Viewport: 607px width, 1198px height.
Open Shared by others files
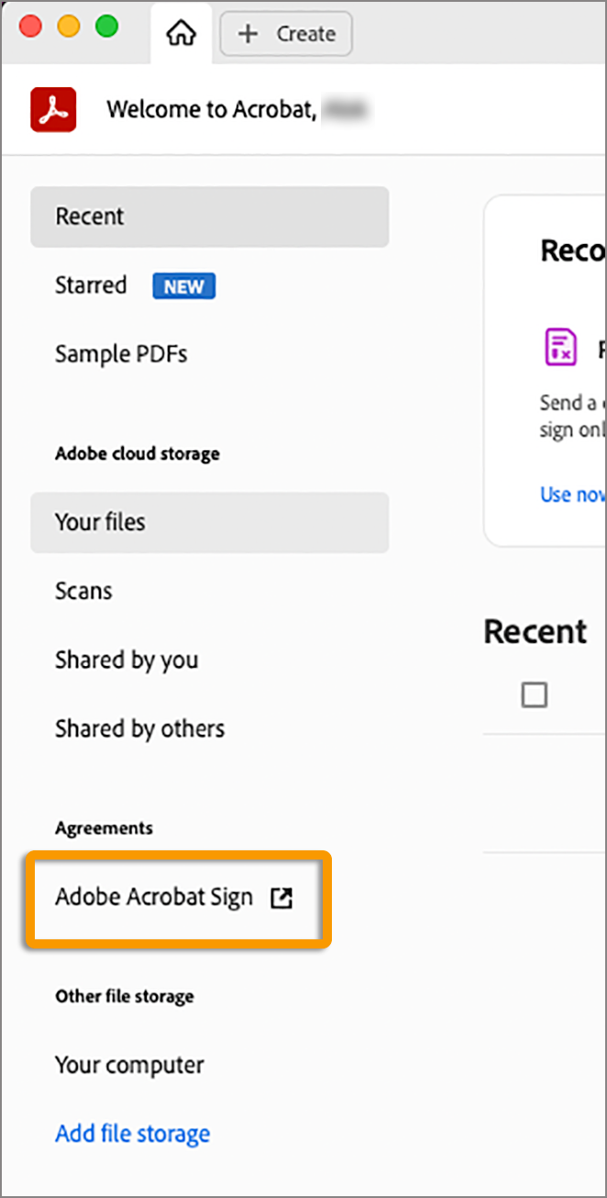click(x=139, y=728)
